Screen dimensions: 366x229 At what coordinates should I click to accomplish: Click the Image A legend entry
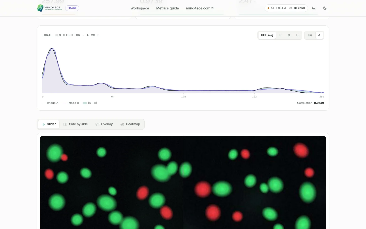(x=50, y=103)
